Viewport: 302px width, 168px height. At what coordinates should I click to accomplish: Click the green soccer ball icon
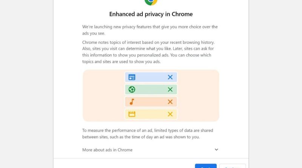132,89
